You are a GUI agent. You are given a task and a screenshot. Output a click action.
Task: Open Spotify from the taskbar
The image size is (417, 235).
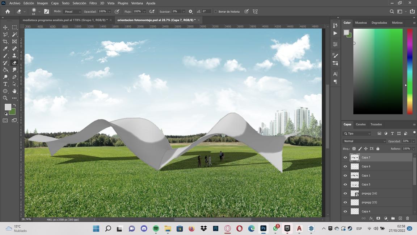[156, 228]
